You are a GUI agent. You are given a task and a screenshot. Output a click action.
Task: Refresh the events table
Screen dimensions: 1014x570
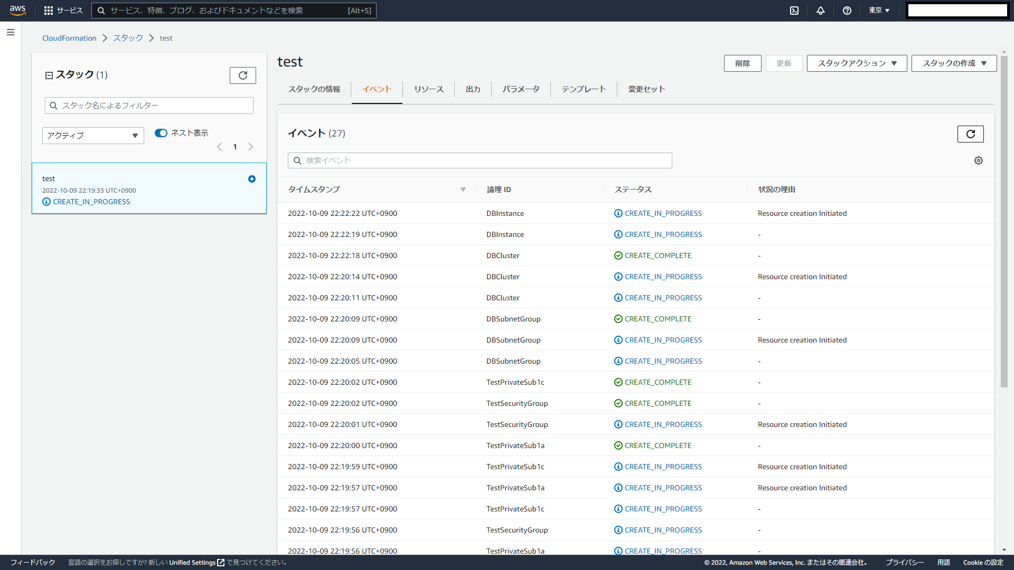pos(970,134)
